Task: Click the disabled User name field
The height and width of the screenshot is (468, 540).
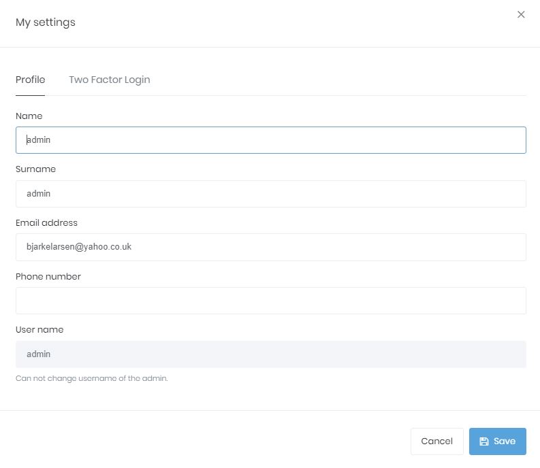Action: (270, 354)
